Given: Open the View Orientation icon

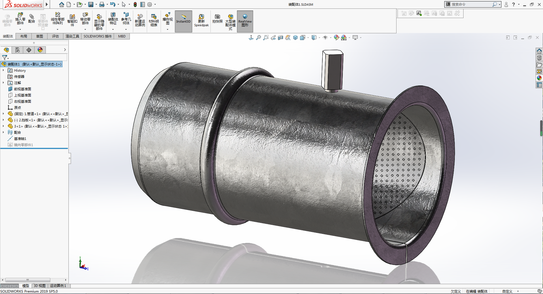Looking at the screenshot, I should pyautogui.click(x=302, y=38).
